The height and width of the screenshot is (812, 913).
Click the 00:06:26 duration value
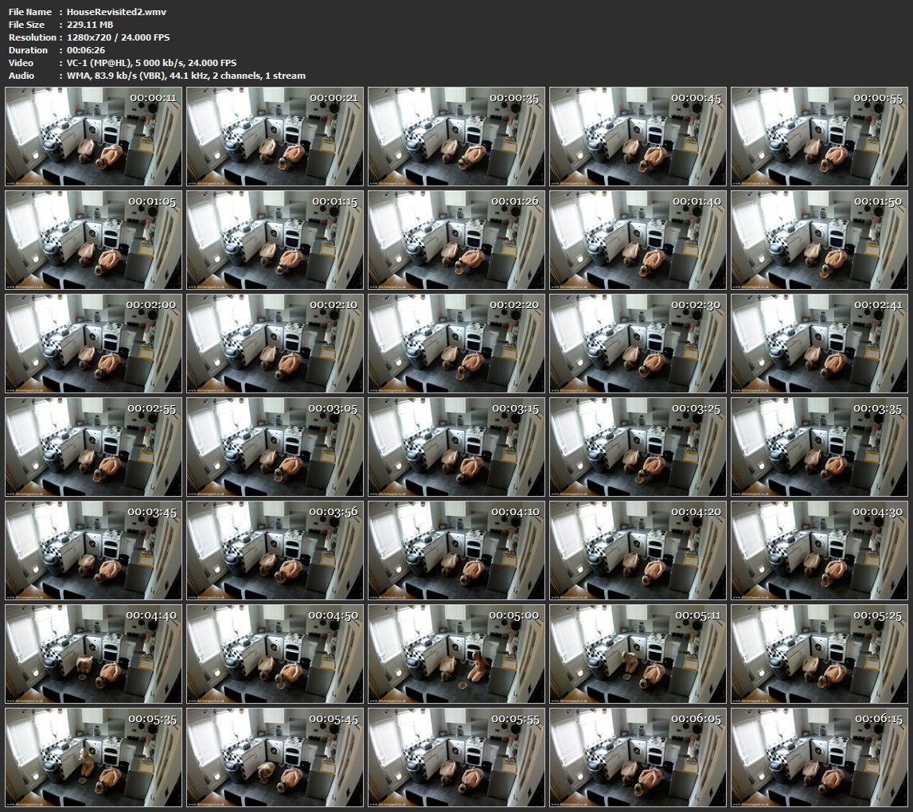tap(85, 50)
